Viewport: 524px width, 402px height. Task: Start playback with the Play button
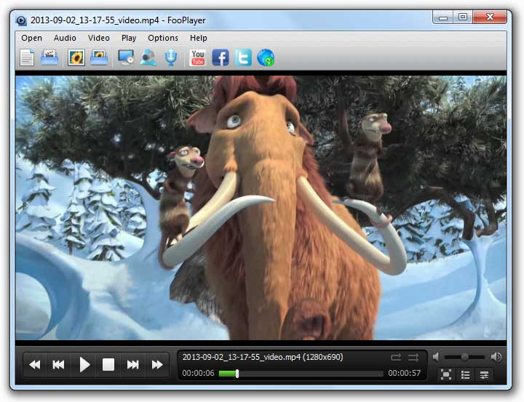click(84, 365)
